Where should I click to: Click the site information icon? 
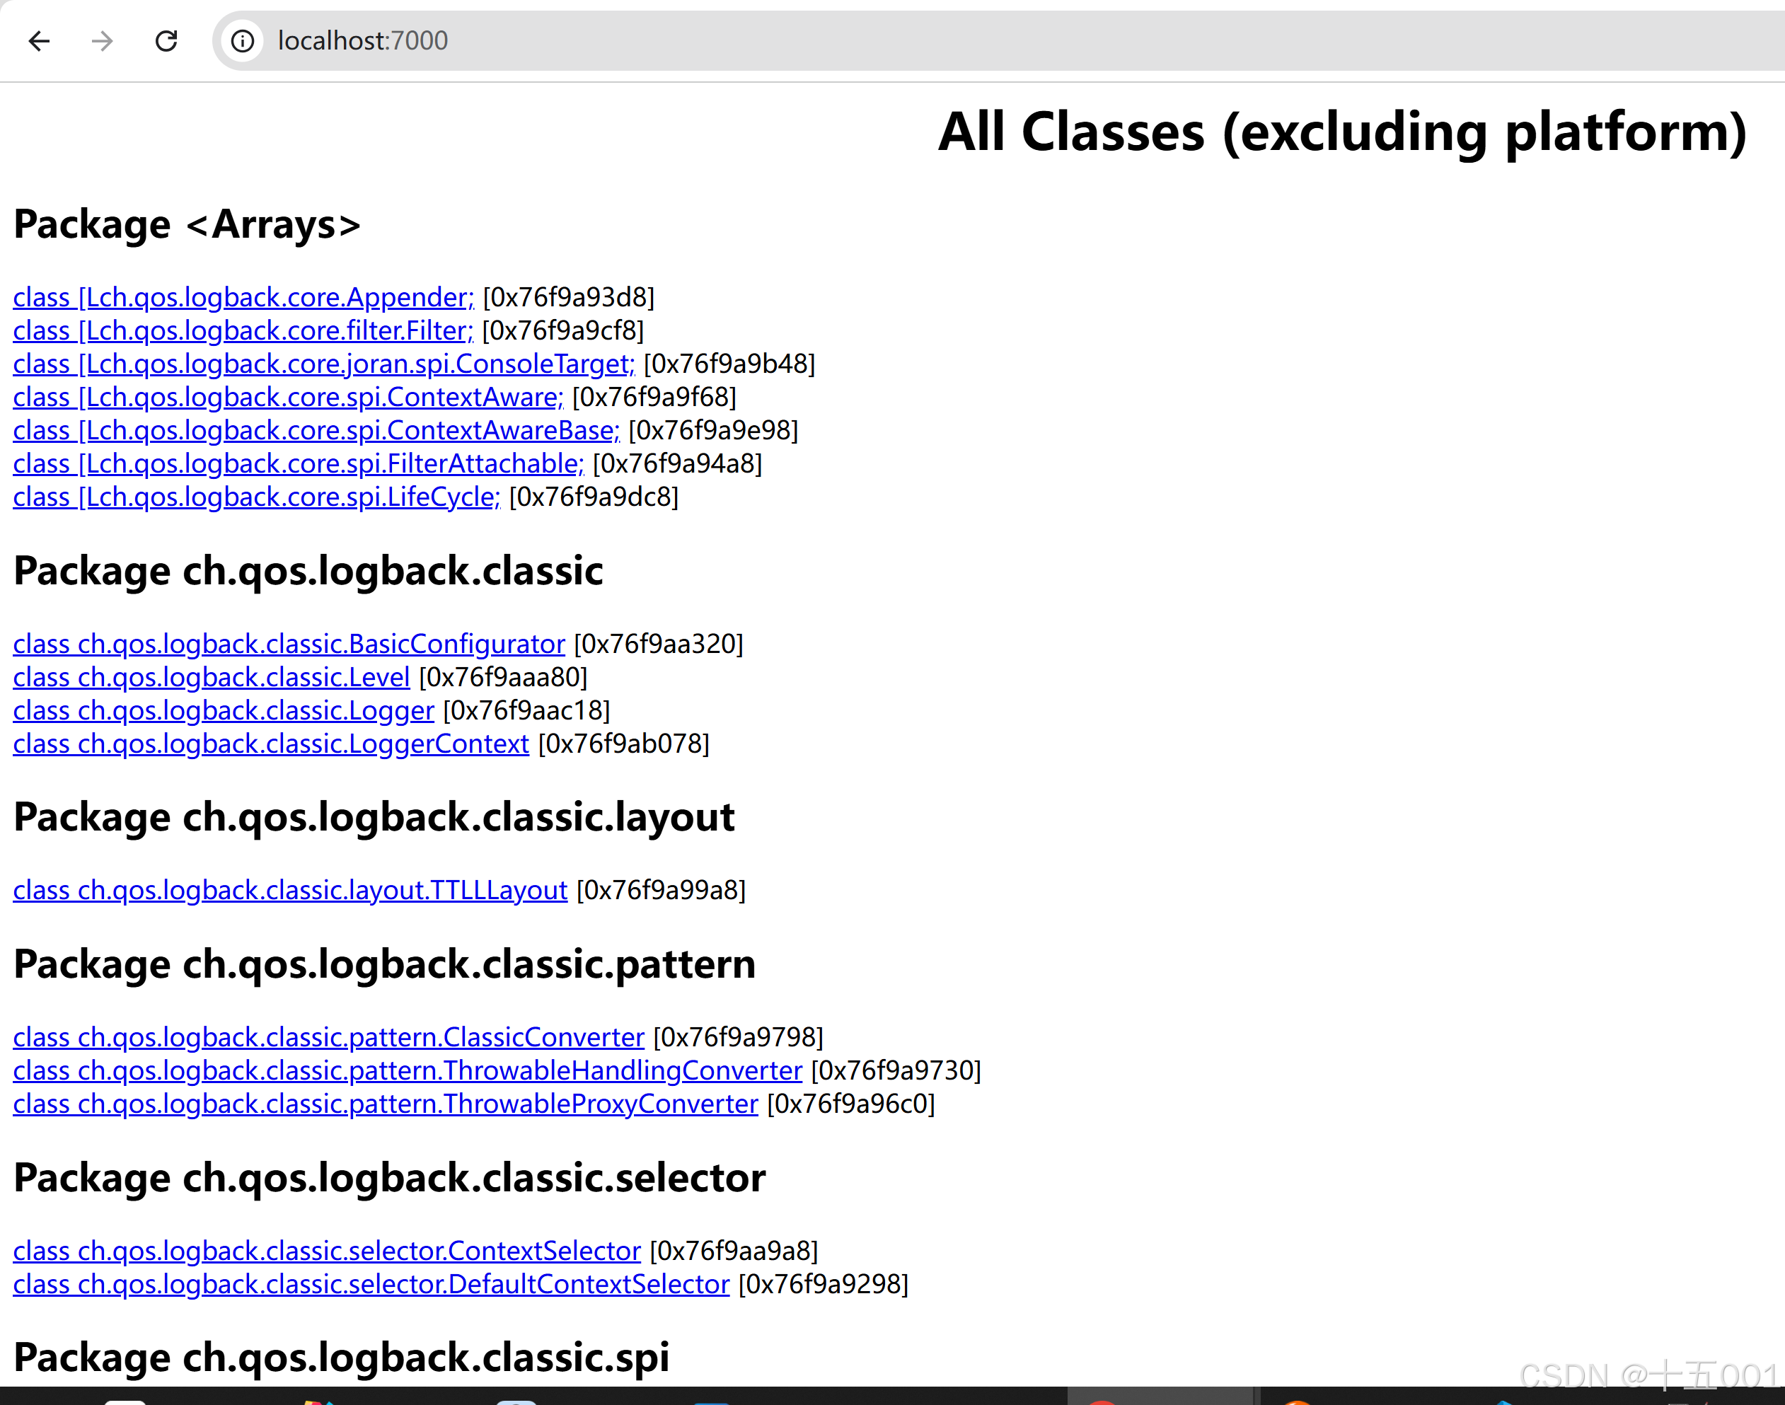click(242, 40)
